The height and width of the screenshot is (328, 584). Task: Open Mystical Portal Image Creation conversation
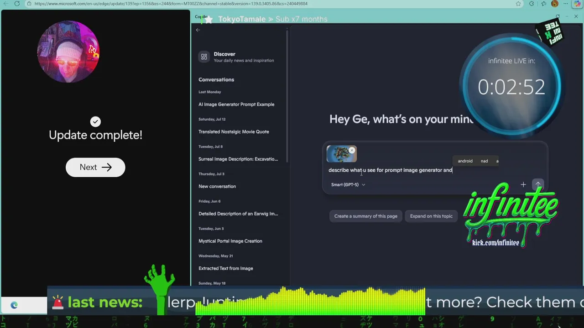[x=230, y=241]
